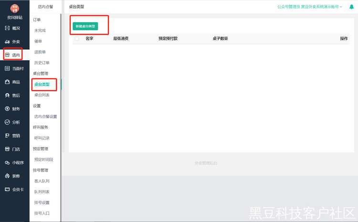The width and height of the screenshot is (358, 222).
Task: Open the 分析 chart icon
Action: 7,122
